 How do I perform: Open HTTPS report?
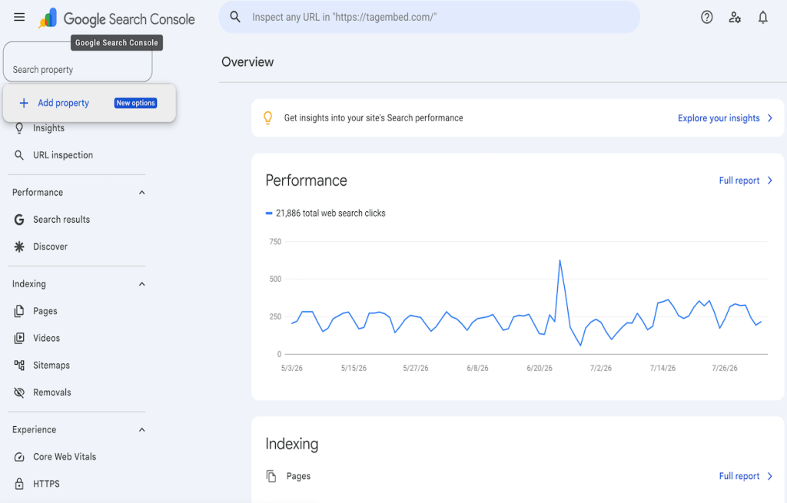tap(46, 484)
